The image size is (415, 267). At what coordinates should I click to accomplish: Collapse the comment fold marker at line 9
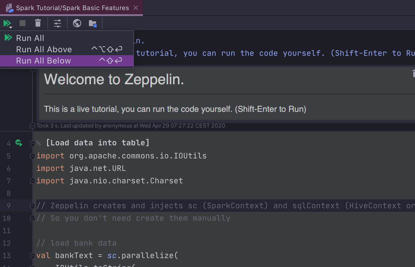tap(33, 206)
